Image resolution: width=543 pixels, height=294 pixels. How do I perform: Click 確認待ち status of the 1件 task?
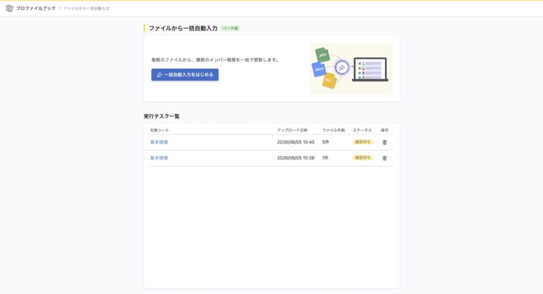click(363, 158)
